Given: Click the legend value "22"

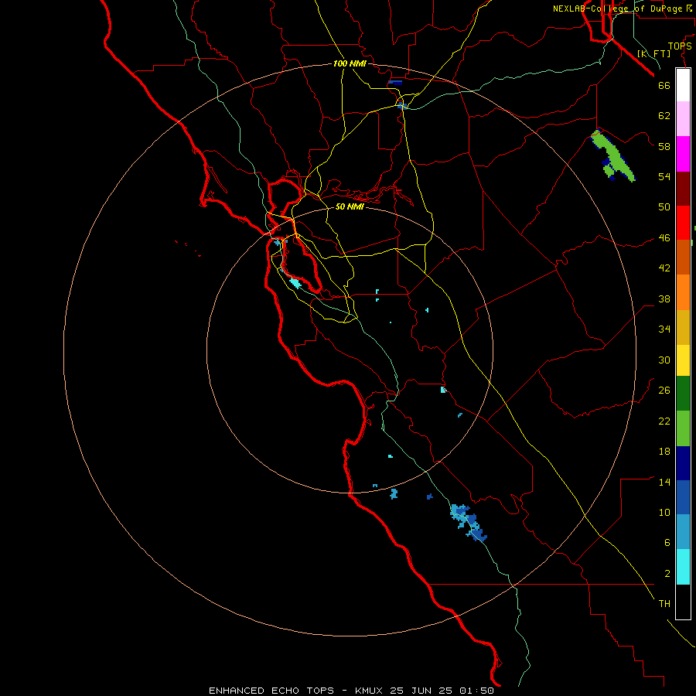Looking at the screenshot, I should (x=664, y=421).
